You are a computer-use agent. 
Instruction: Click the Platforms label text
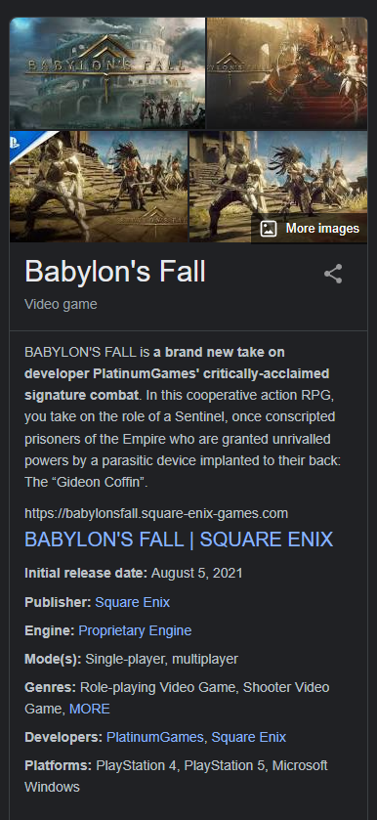[x=58, y=765]
